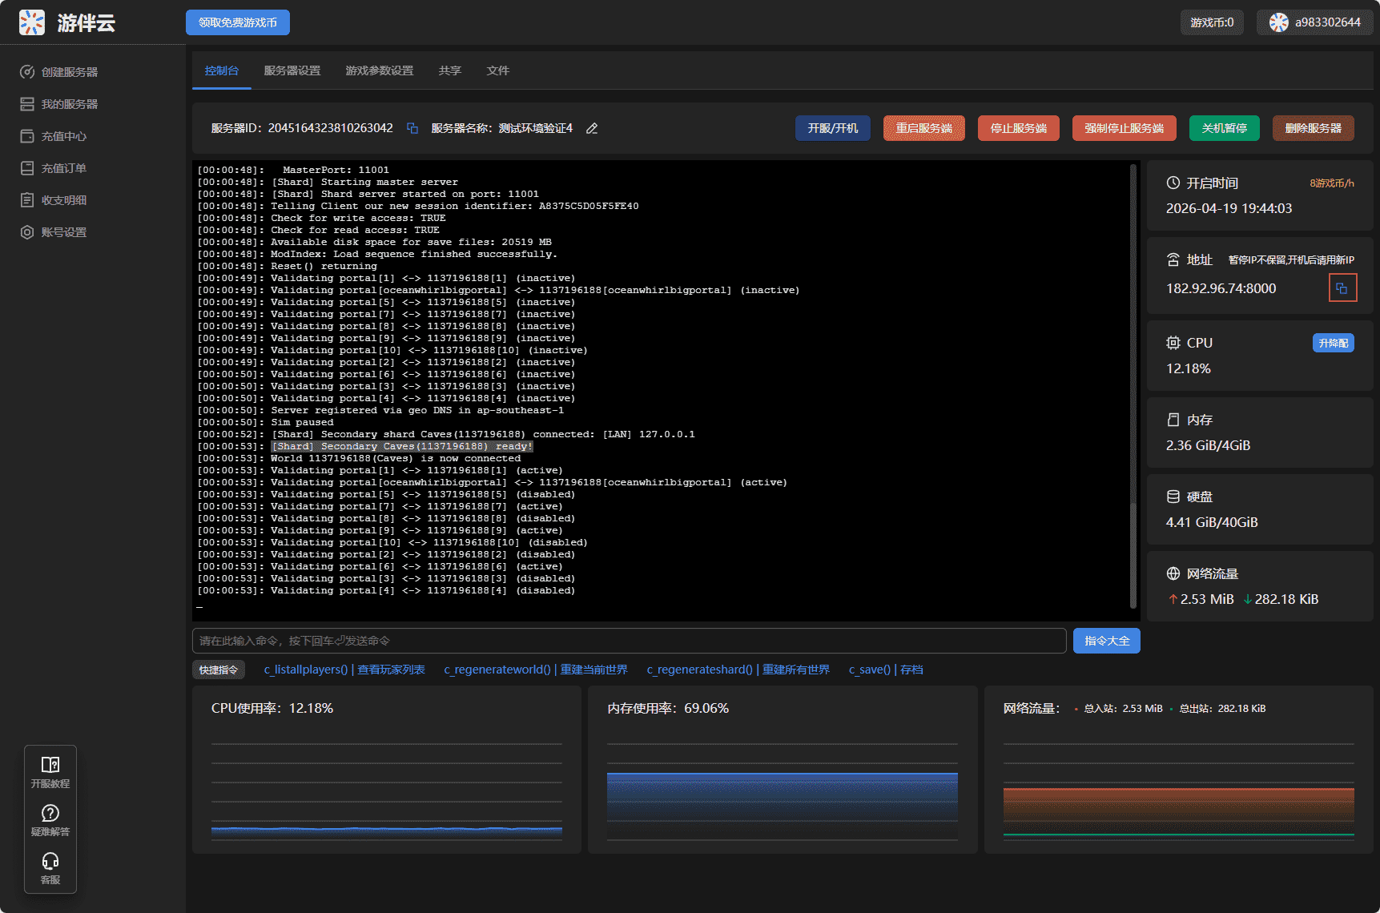Viewport: 1380px width, 913px height.
Task: Open 创建服务器 in the sidebar
Action: coord(59,72)
